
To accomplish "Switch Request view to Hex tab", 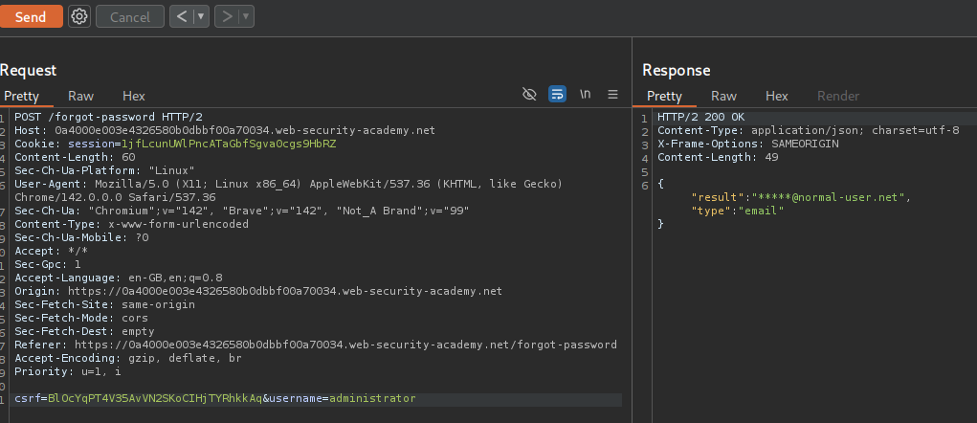I will [134, 96].
